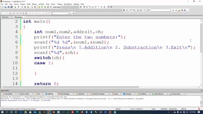Save all files toolbar icon
Viewport: 203px width, 114px height.
pyautogui.click(x=11, y=7)
